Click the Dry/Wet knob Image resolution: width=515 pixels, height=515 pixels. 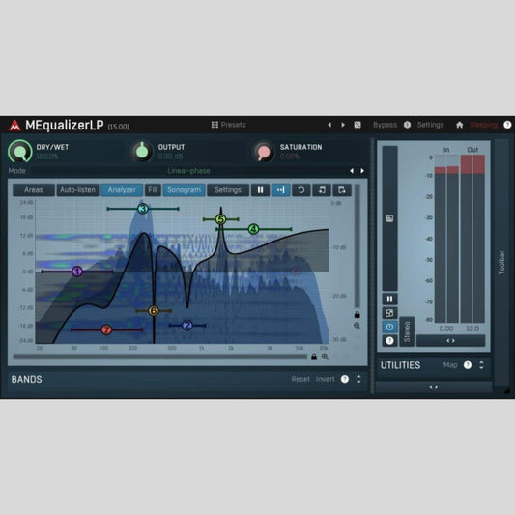pyautogui.click(x=20, y=152)
